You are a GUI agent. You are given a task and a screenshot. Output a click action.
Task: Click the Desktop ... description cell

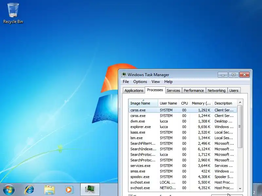pos(223,121)
